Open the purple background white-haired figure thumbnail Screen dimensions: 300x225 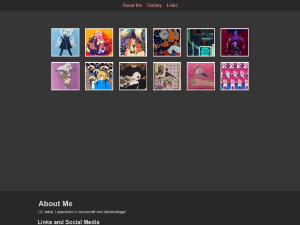click(65, 76)
